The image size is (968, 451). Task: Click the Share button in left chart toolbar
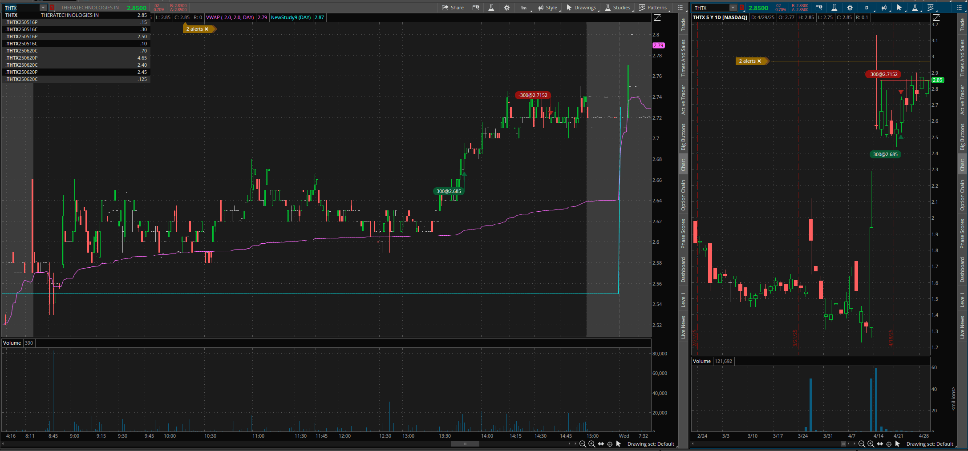pyautogui.click(x=453, y=8)
